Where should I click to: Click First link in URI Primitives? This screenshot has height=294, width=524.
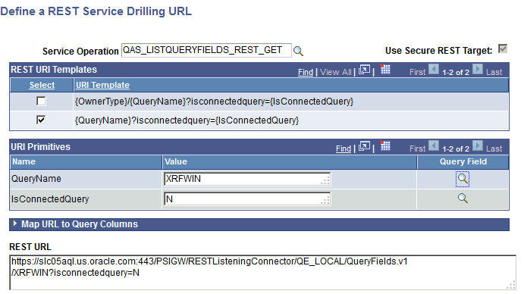click(x=417, y=149)
